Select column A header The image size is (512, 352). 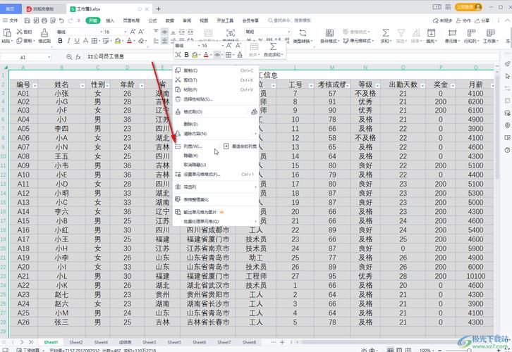coord(23,67)
